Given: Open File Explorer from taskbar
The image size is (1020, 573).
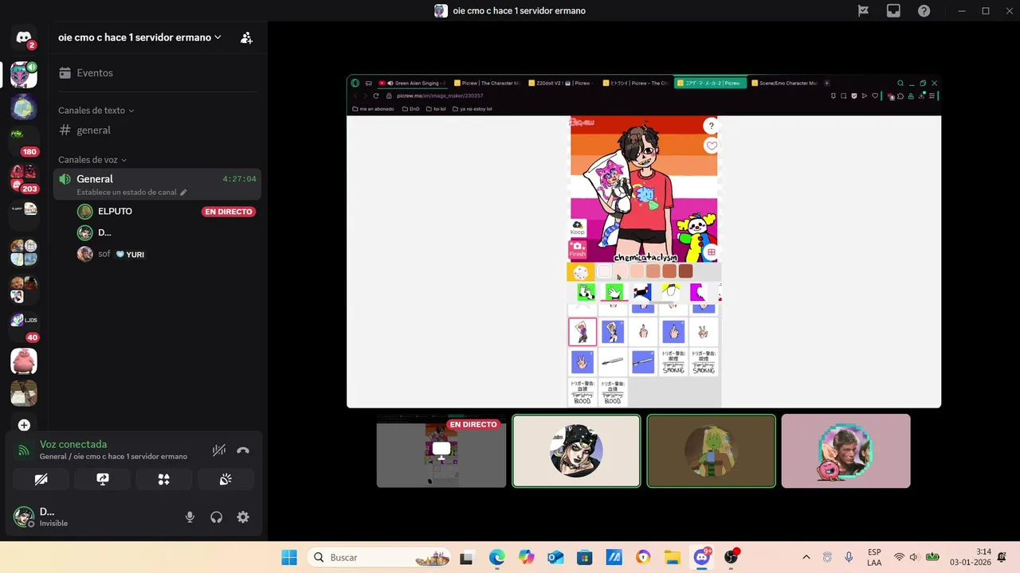Looking at the screenshot, I should click(x=672, y=558).
